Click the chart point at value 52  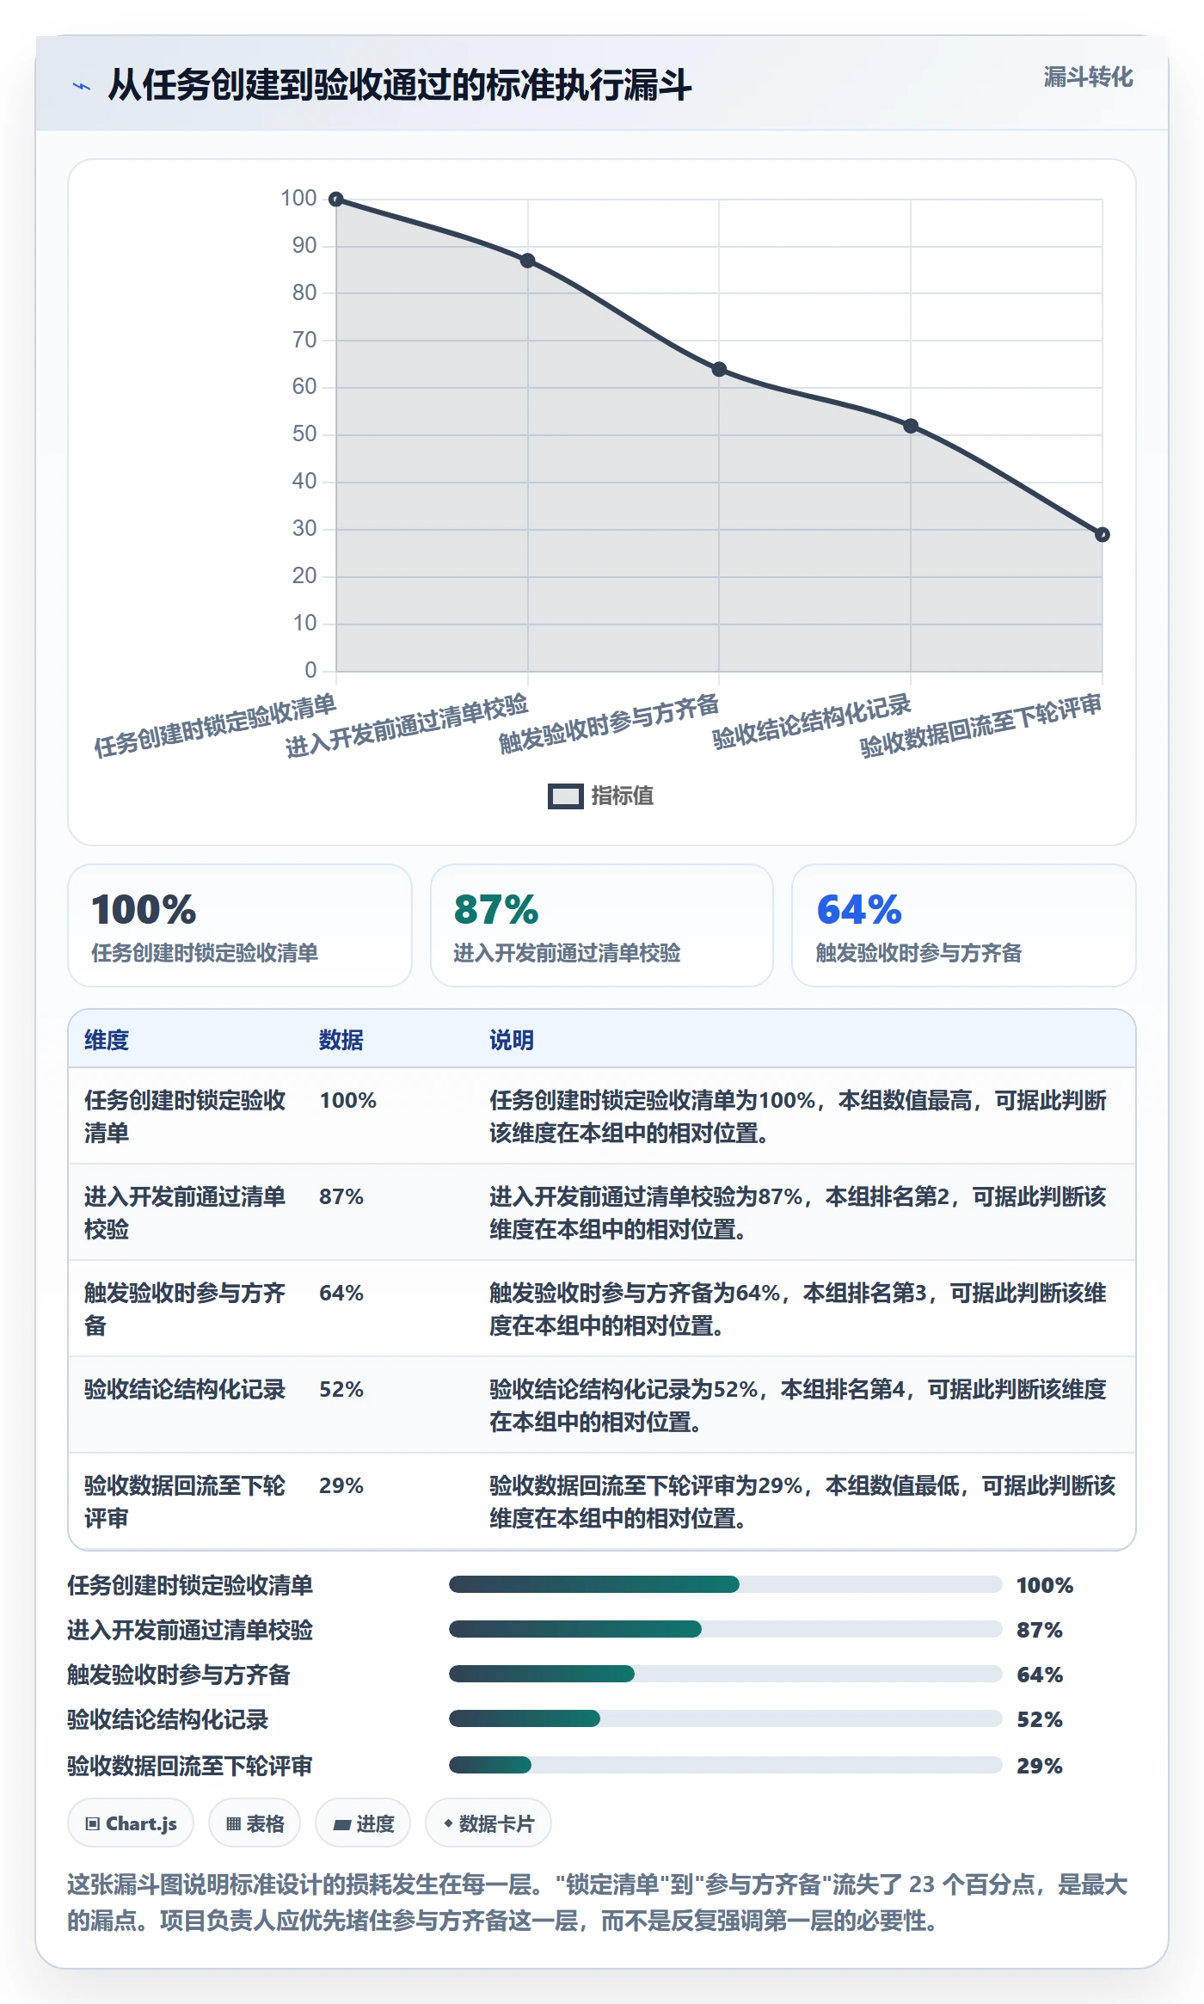(x=911, y=426)
